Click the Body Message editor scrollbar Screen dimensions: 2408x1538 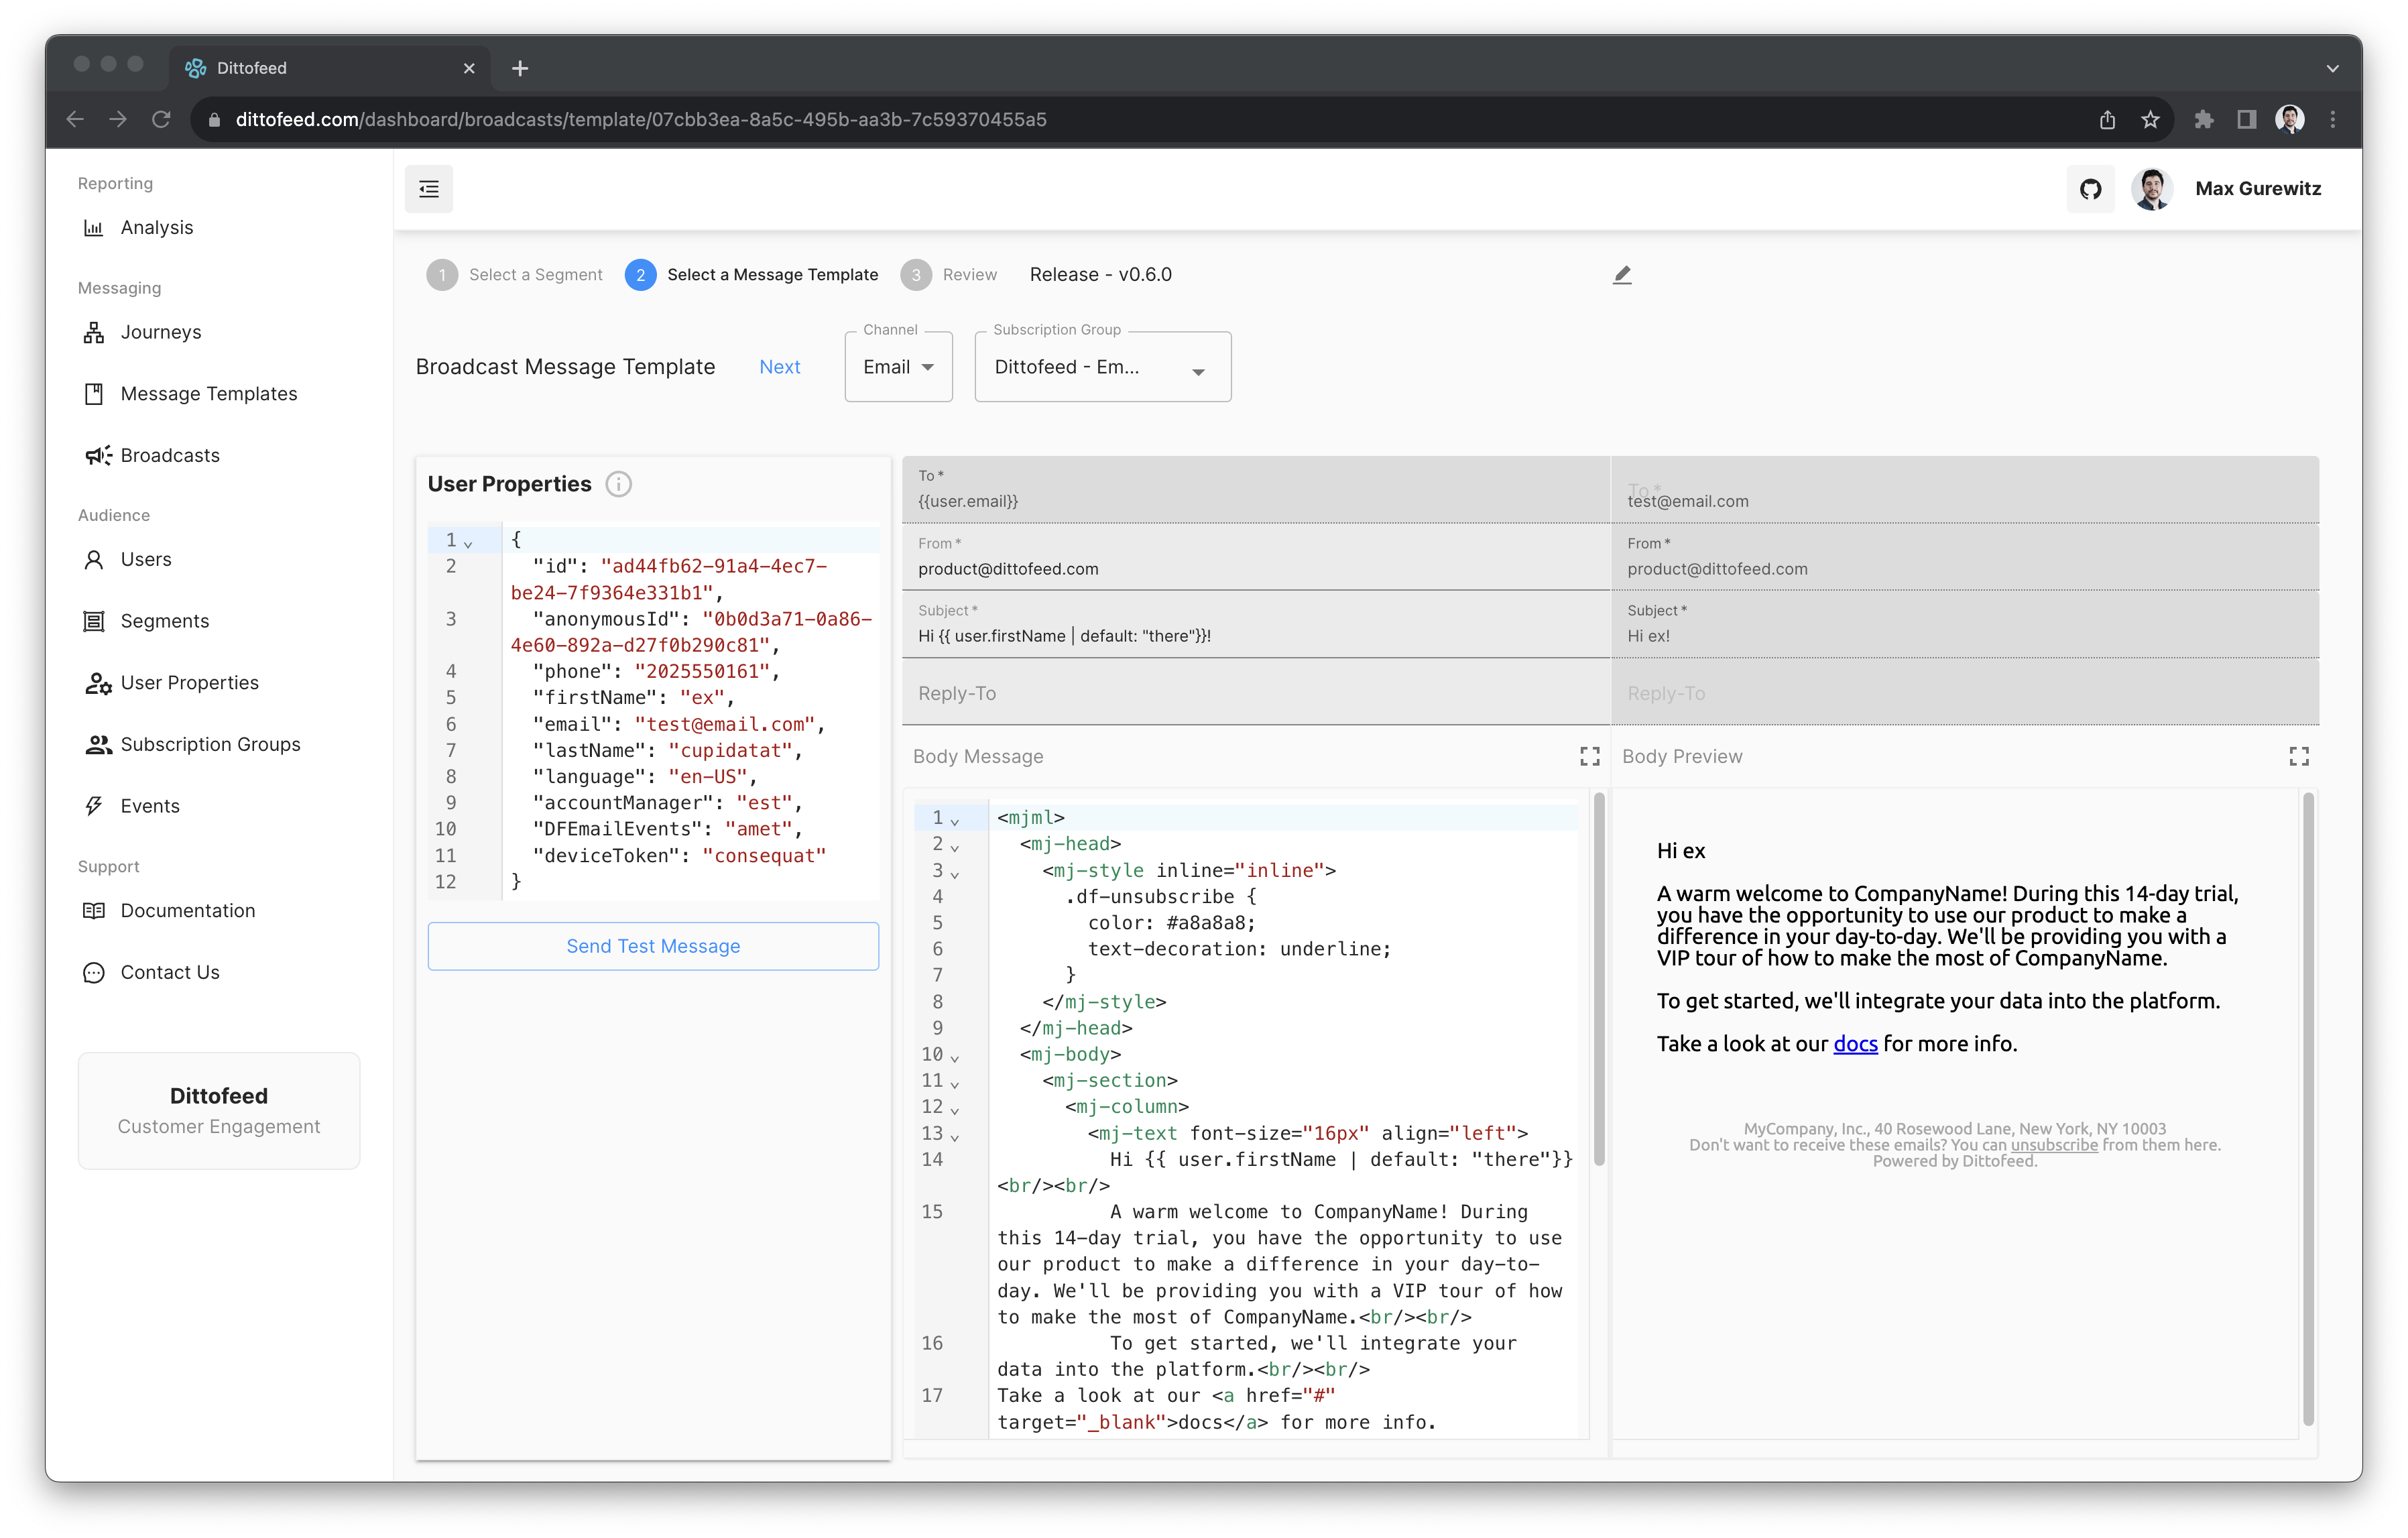(1599, 979)
